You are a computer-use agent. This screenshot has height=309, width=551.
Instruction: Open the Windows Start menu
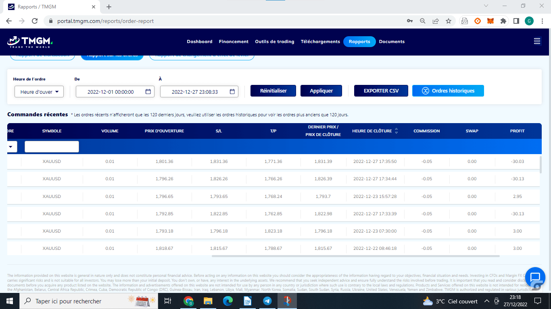[10, 301]
